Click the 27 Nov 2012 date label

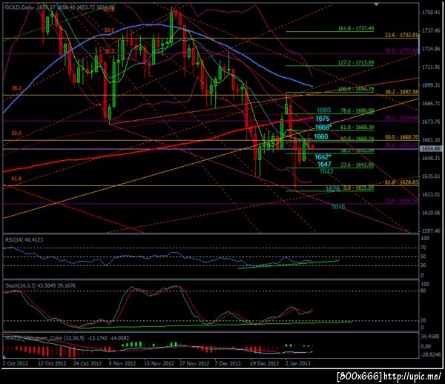(194, 363)
